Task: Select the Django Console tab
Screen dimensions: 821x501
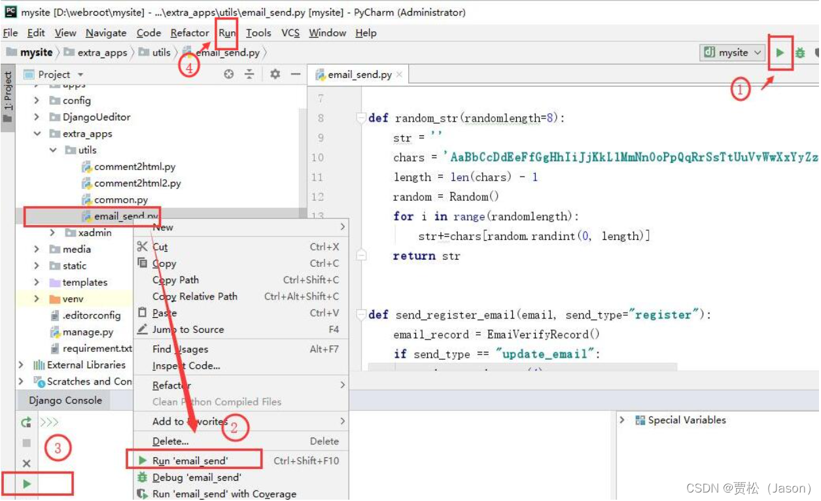Action: click(65, 400)
